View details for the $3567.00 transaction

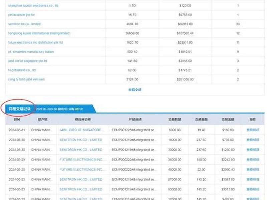tap(253, 179)
